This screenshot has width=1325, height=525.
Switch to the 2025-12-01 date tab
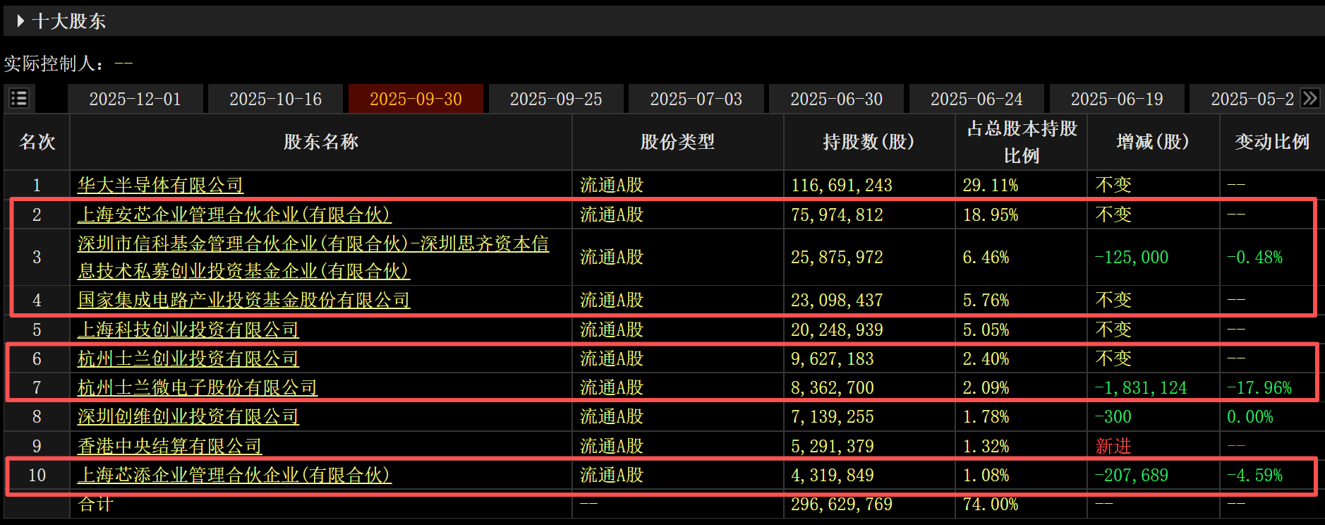tap(135, 99)
